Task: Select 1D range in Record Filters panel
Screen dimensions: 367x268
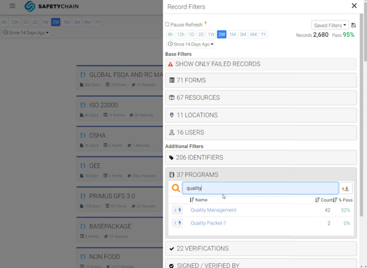Action: 191,34
